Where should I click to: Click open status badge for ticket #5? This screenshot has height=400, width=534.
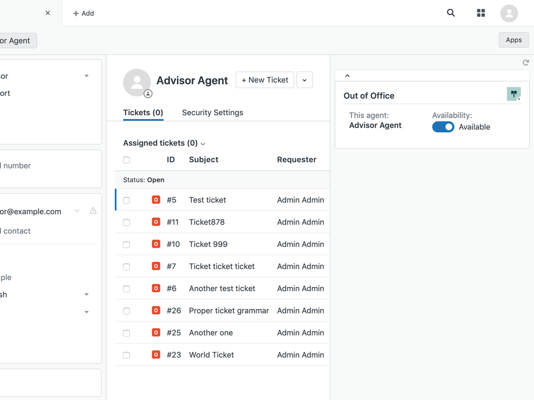[x=156, y=200]
